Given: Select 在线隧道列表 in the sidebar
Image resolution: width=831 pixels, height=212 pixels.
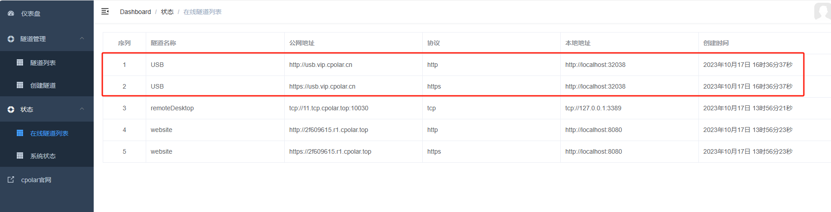Looking at the screenshot, I should click(x=49, y=133).
